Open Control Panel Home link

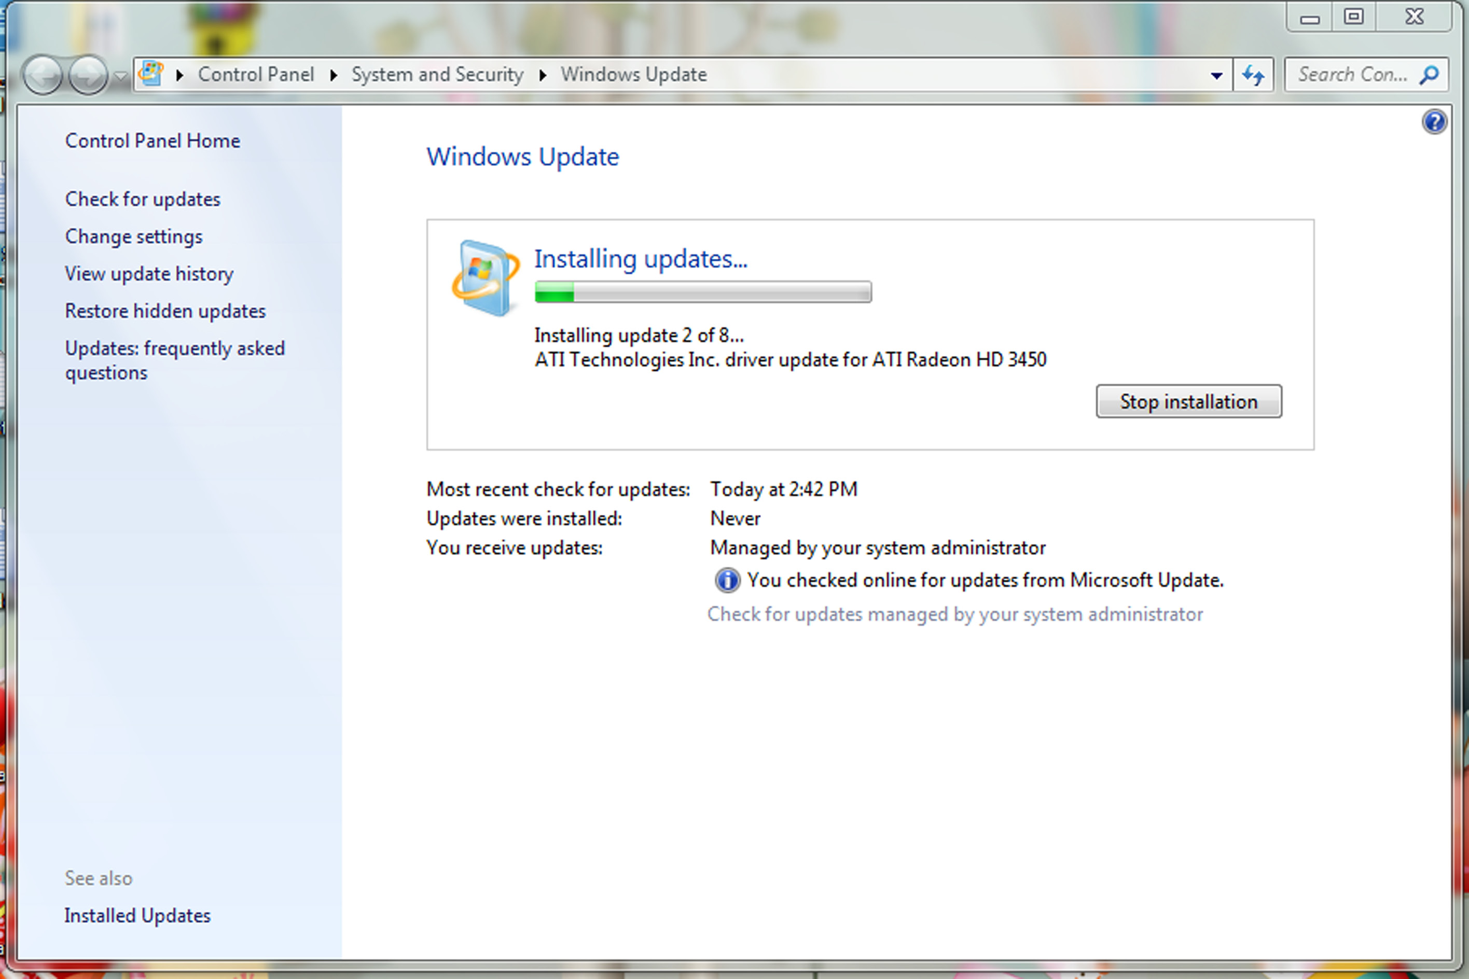153,141
